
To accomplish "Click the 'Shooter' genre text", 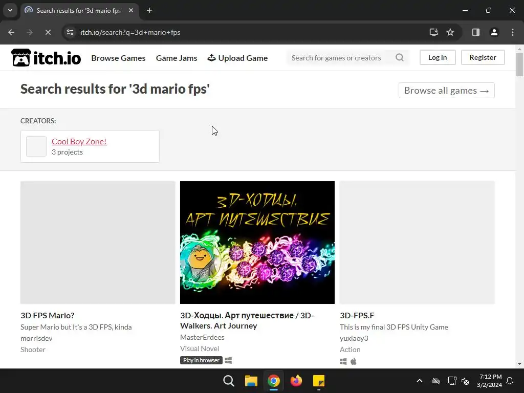I will click(x=33, y=350).
